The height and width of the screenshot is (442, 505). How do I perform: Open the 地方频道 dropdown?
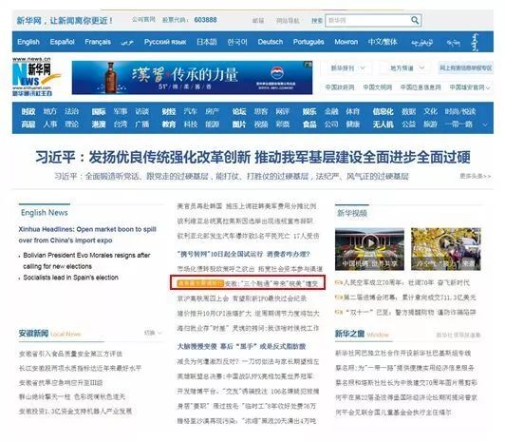coord(407,68)
